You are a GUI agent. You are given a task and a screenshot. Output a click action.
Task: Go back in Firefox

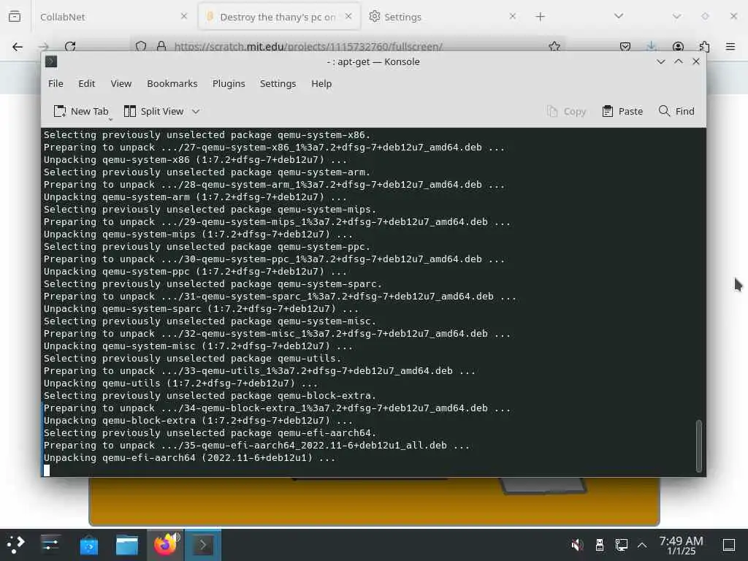18,47
